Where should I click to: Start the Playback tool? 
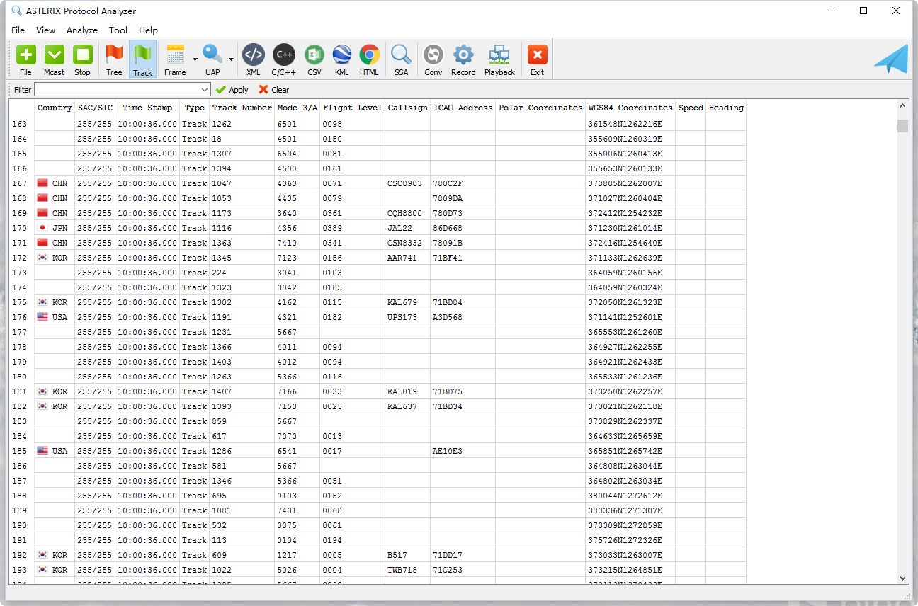499,59
